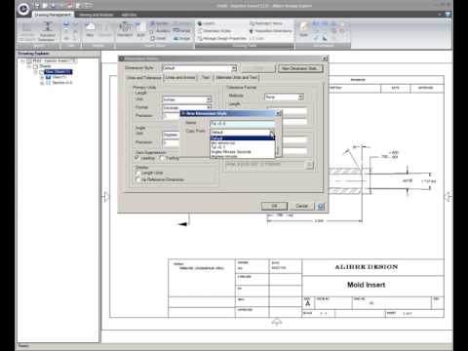468x351 pixels.
Task: Click the right sheet-edge arrow on the drawing
Action: pos(448,196)
